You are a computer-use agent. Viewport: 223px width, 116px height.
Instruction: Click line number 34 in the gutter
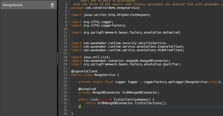(65, 114)
